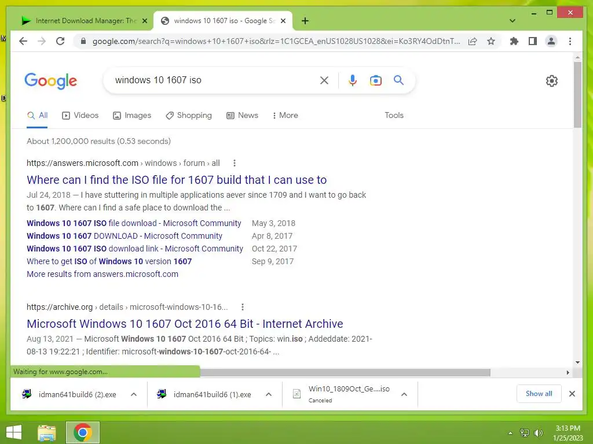Close the Internet Download Manager tab
The image size is (593, 444).
[144, 21]
